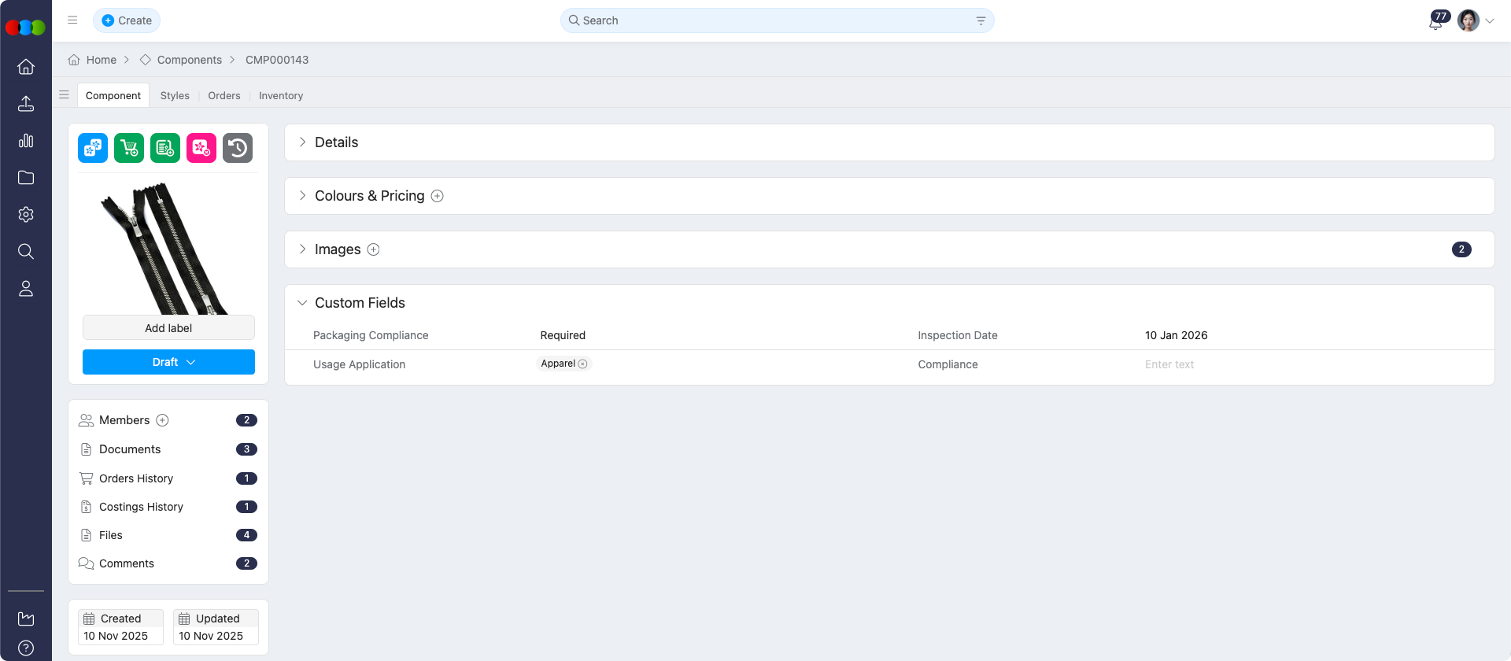Viewport: 1511px width, 661px height.
Task: Click the green add costing sheet icon
Action: pyautogui.click(x=165, y=148)
